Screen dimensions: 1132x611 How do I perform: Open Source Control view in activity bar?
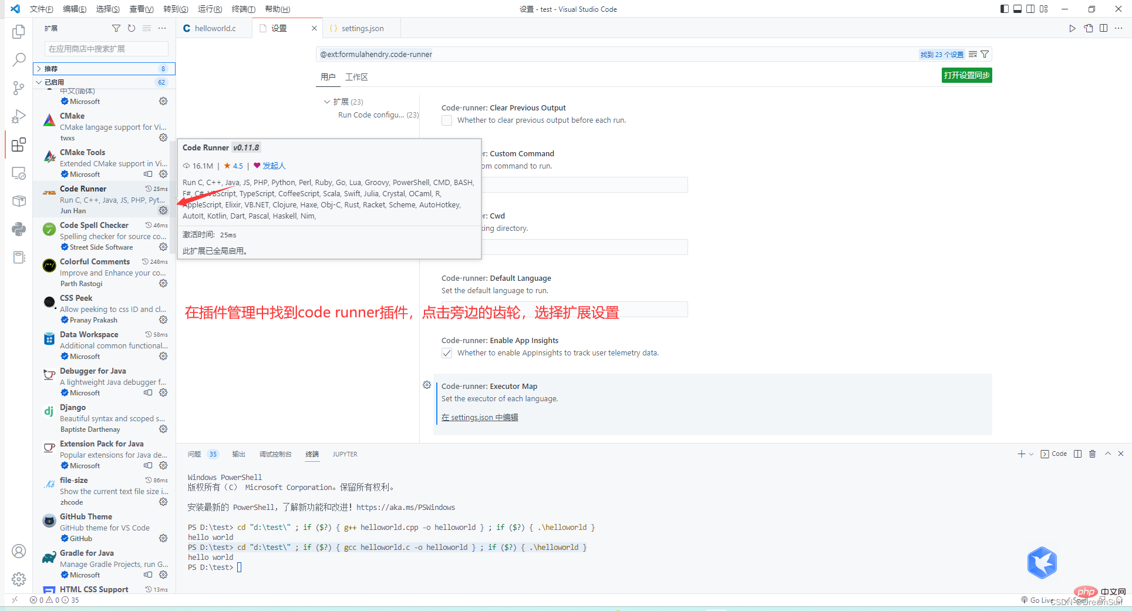coord(19,88)
